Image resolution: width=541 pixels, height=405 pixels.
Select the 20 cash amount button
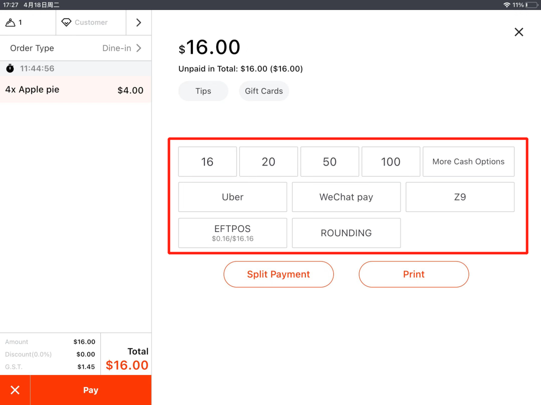(268, 162)
